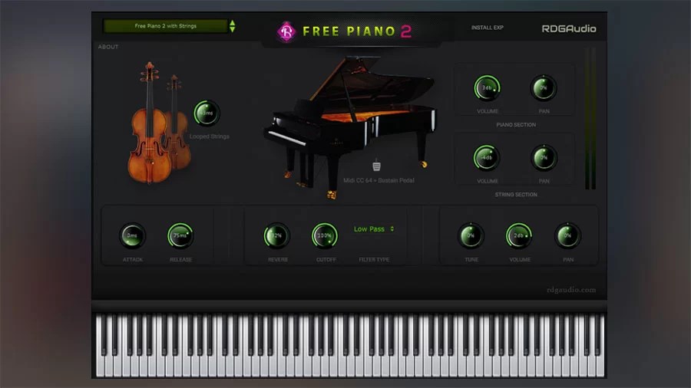Screen dimensions: 691x388
Task: Click the Reverb knob
Action: (276, 236)
